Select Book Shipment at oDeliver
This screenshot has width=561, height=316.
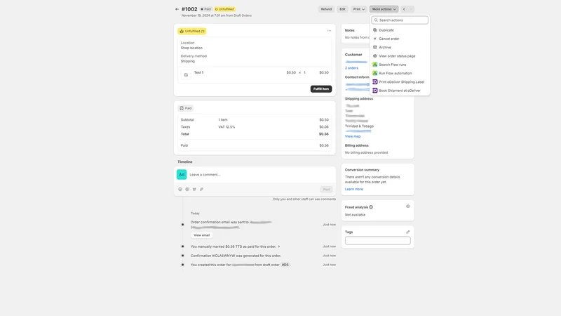coord(400,91)
